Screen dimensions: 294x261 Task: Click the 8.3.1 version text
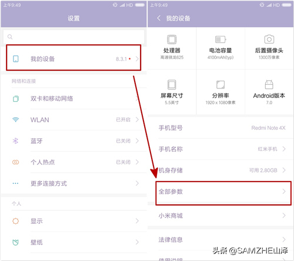pos(121,59)
